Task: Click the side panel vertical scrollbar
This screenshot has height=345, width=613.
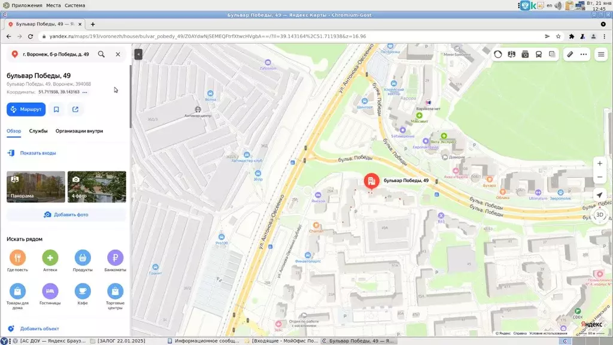Action: (131, 96)
